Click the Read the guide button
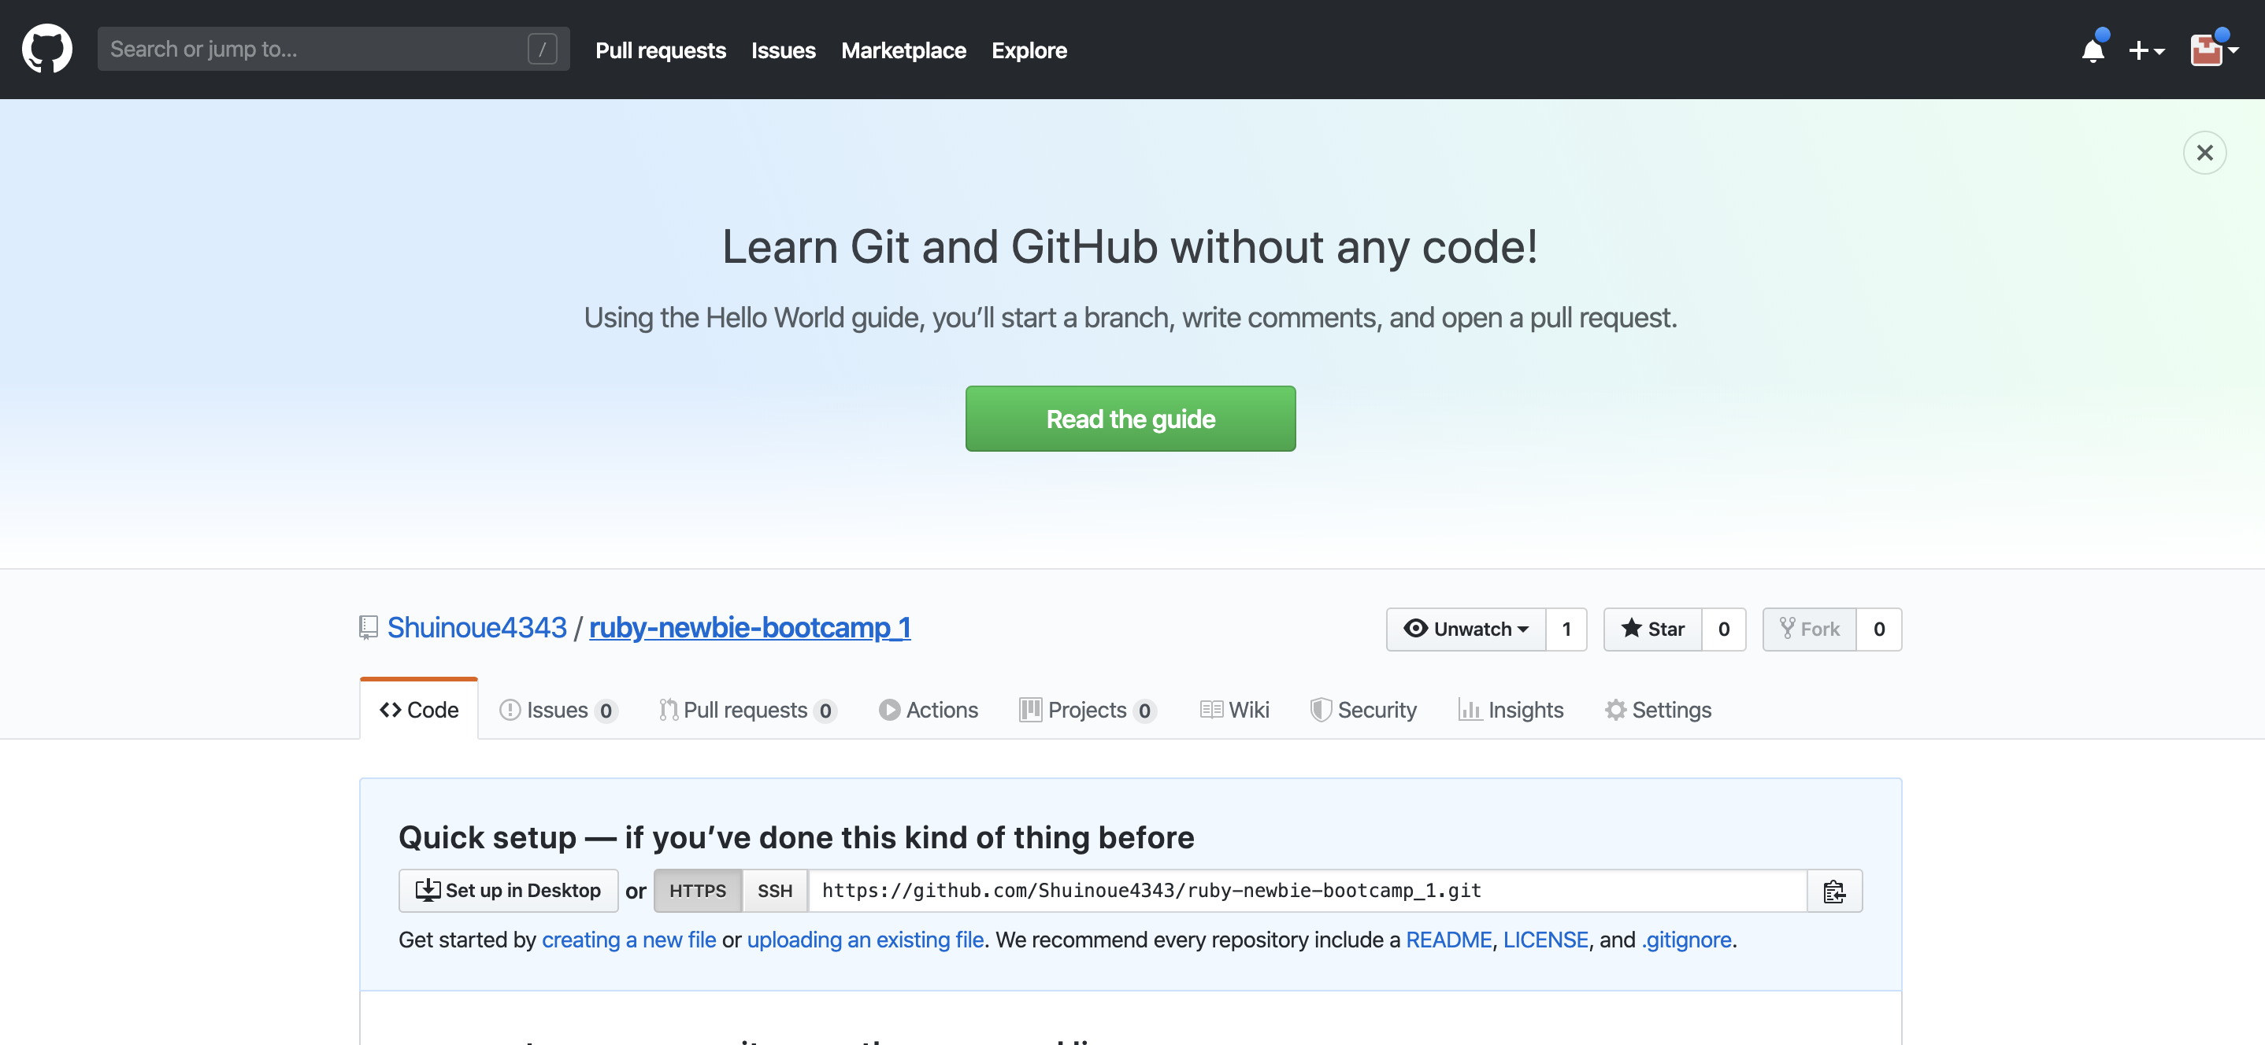The height and width of the screenshot is (1045, 2265). 1130,419
